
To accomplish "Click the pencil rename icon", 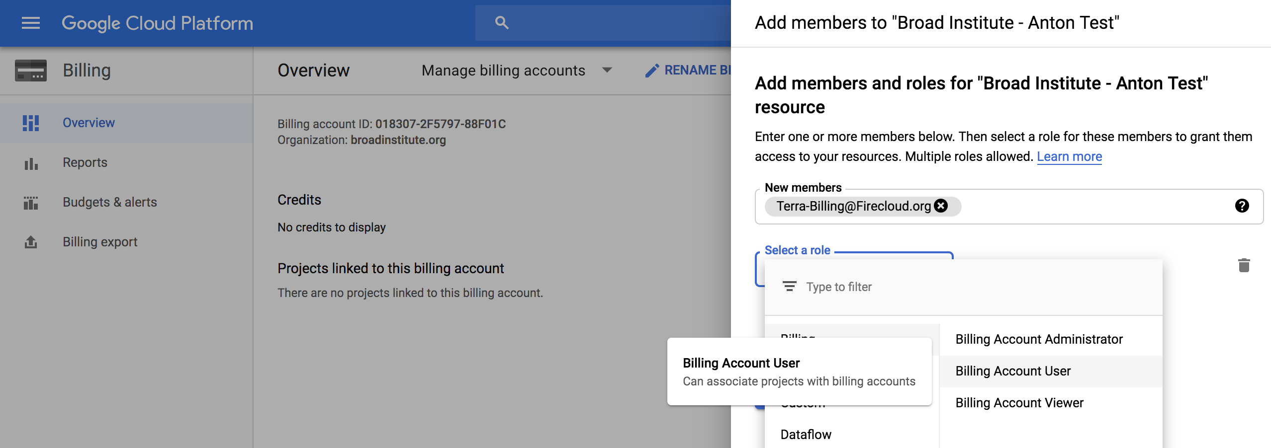I will click(652, 71).
